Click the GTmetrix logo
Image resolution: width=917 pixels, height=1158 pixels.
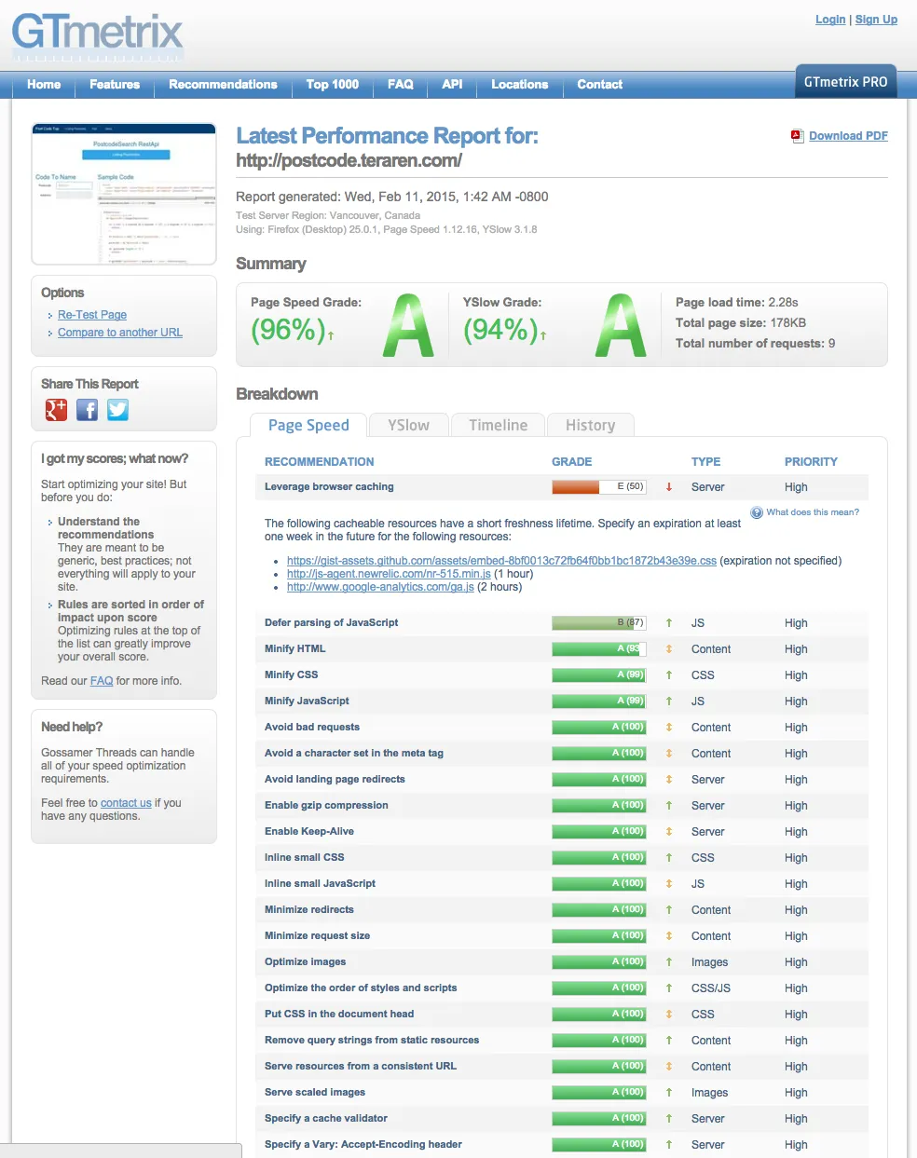[x=98, y=34]
